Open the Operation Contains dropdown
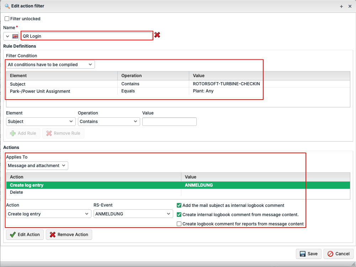Image resolution: width=356 pixels, height=267 pixels. pos(109,122)
